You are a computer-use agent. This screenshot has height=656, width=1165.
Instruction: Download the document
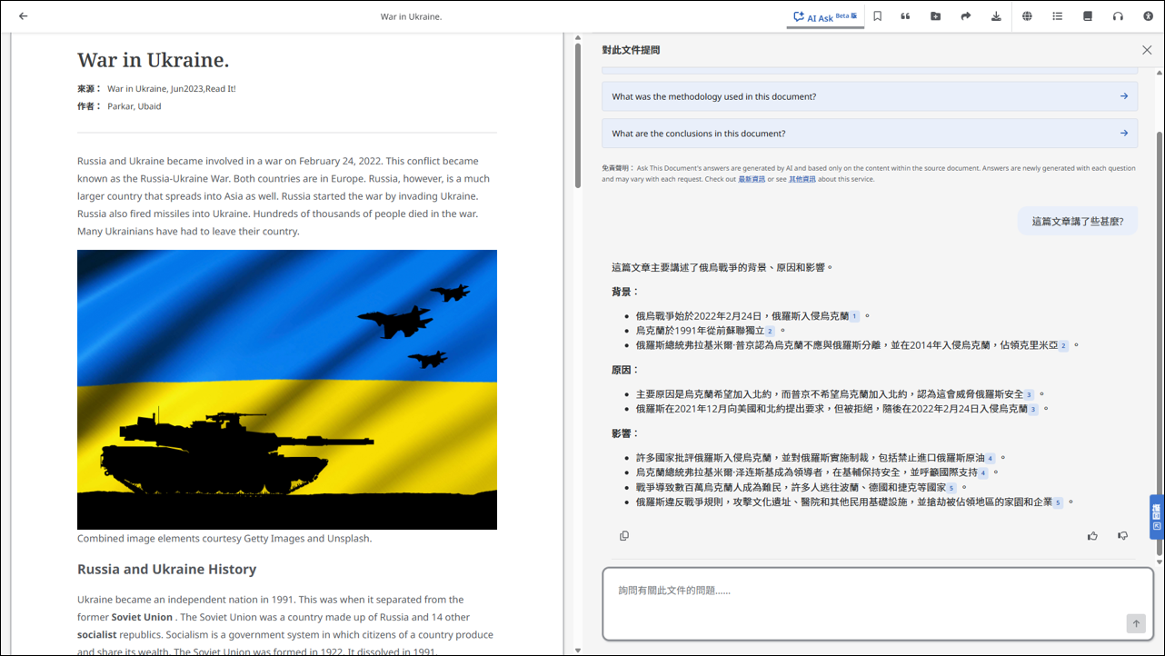[996, 16]
